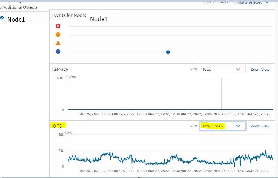Click the chevron arrow in the IOPS view selector
The height and width of the screenshot is (178, 278).
[239, 126]
